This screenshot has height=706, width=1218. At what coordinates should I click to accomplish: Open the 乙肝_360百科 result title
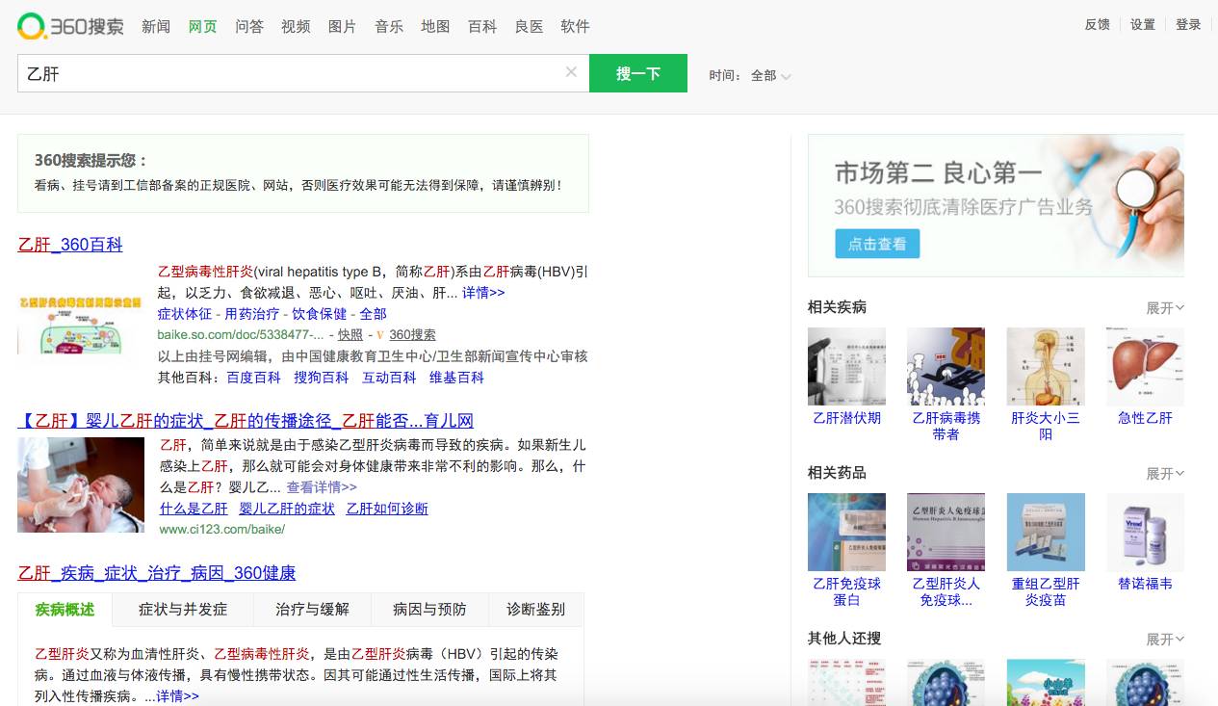(x=70, y=245)
